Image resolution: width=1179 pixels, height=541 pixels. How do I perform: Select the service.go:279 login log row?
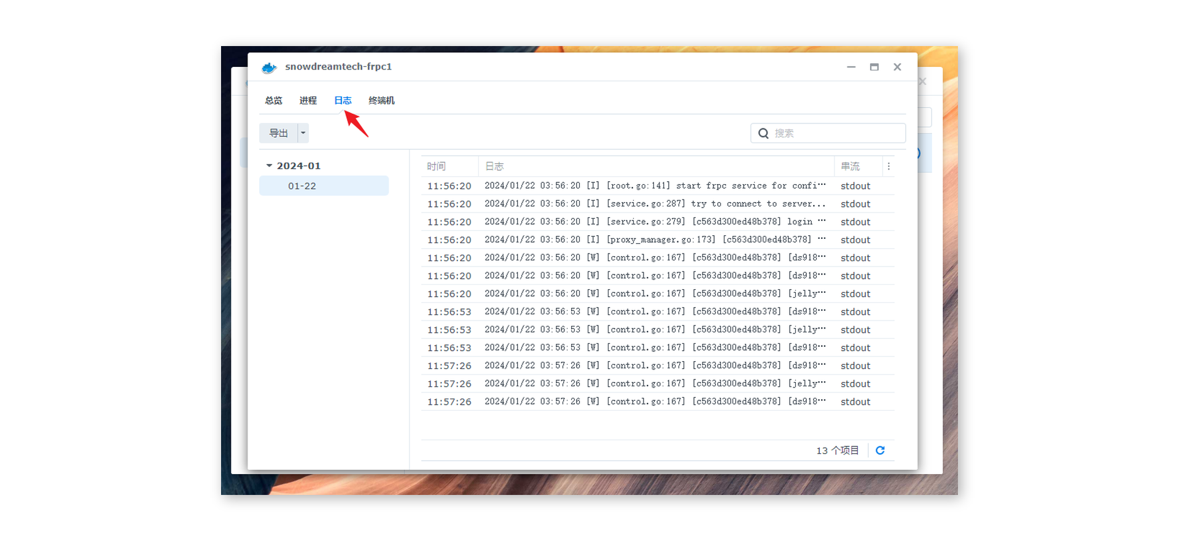click(x=658, y=222)
